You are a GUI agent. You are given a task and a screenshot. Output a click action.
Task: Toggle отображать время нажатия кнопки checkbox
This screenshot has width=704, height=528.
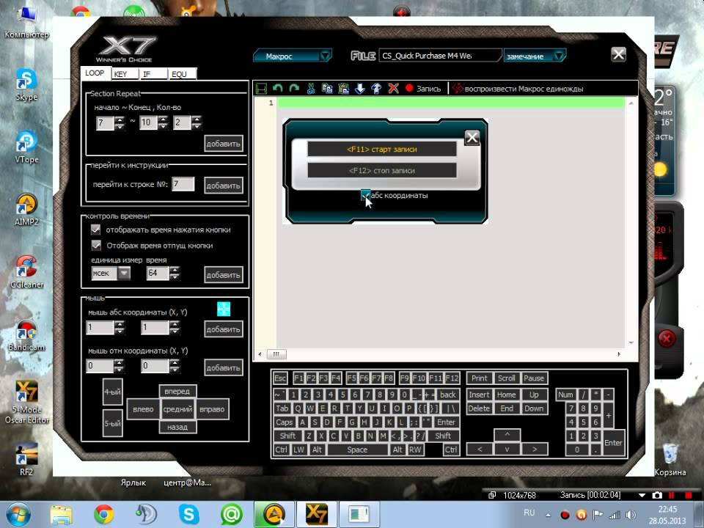[95, 230]
